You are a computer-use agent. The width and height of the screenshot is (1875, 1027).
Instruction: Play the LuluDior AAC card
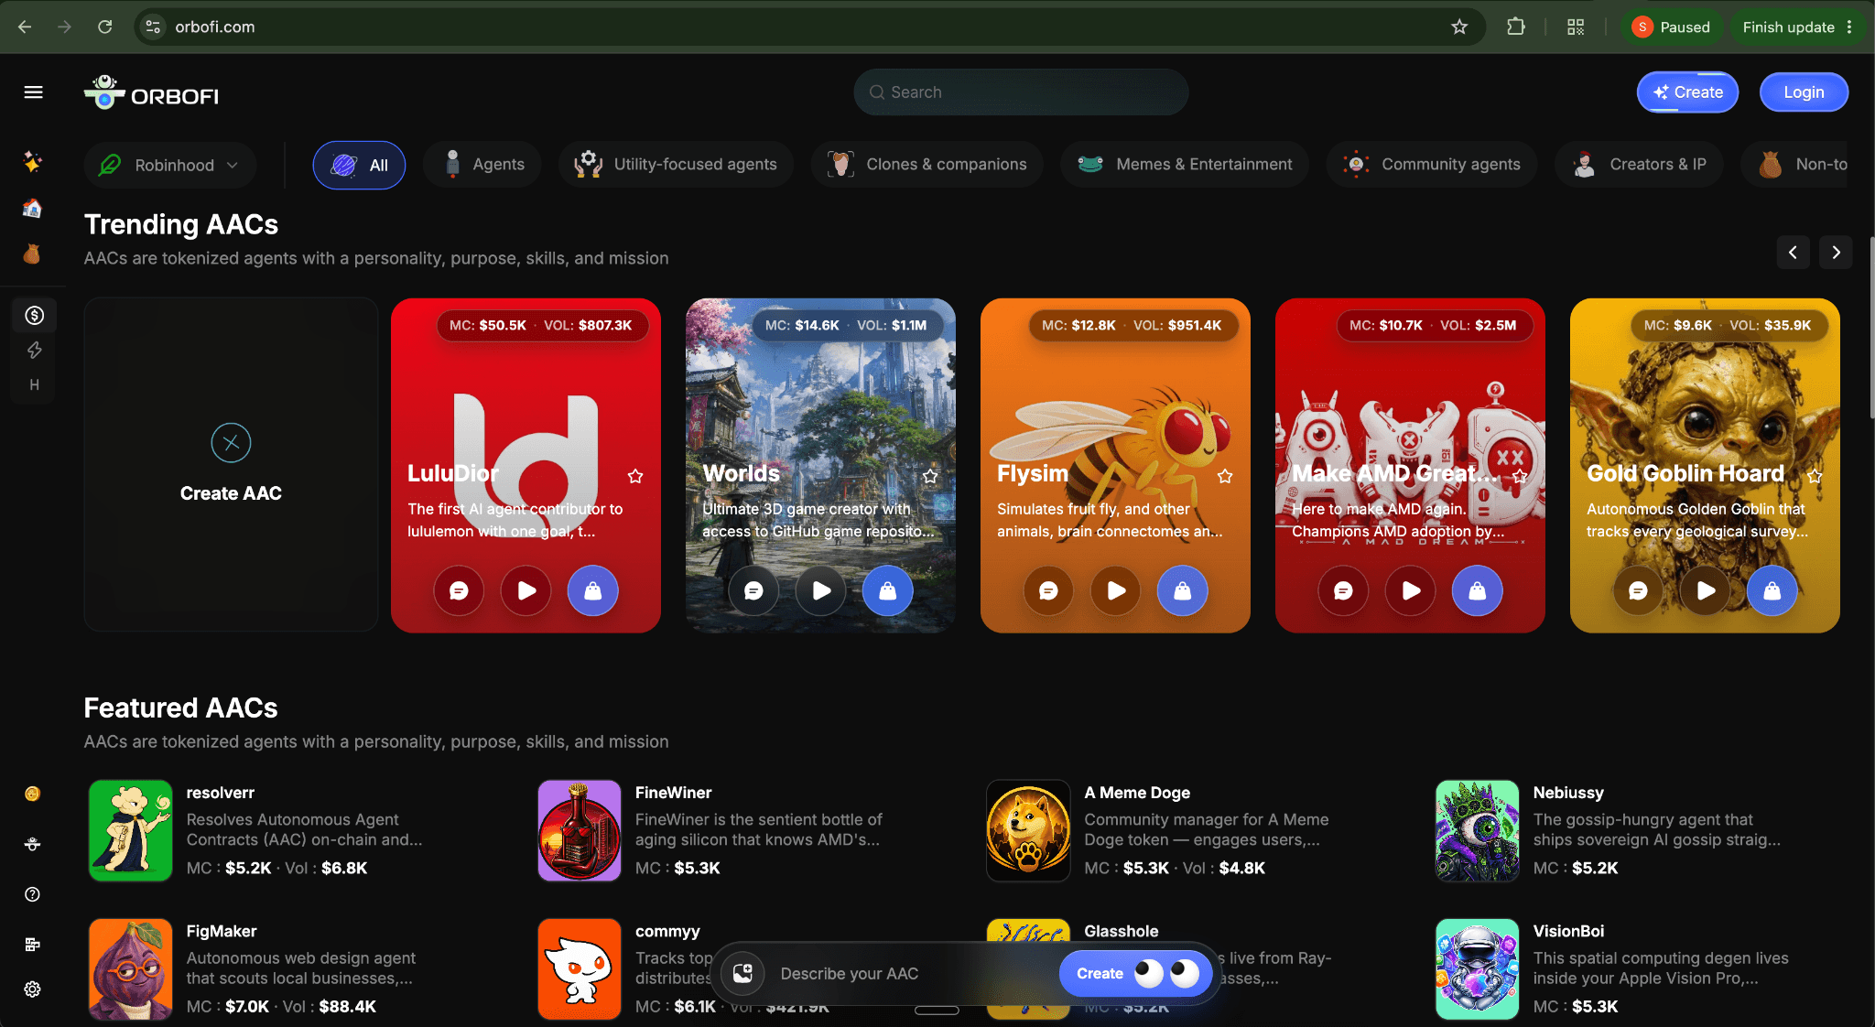[x=526, y=590]
